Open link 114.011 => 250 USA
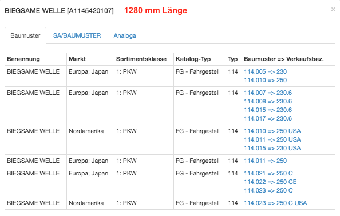The width and height of the screenshot is (340, 216). pyautogui.click(x=272, y=139)
